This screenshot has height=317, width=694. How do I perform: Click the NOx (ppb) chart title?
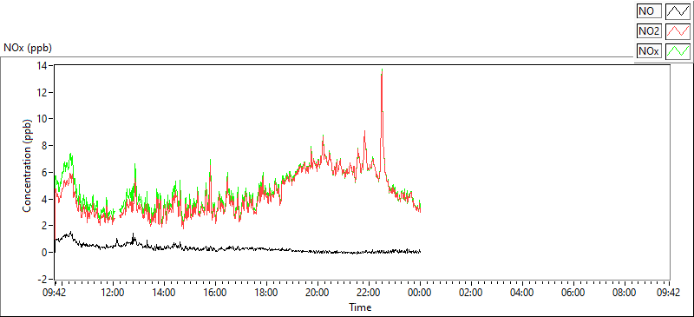[28, 48]
